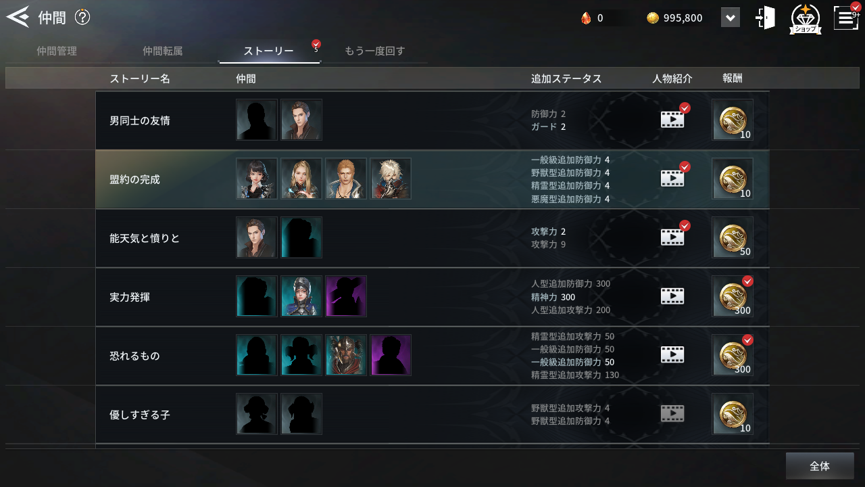Select the blonde woman portrait in 盟約の完成
This screenshot has height=487, width=865.
pyautogui.click(x=301, y=179)
